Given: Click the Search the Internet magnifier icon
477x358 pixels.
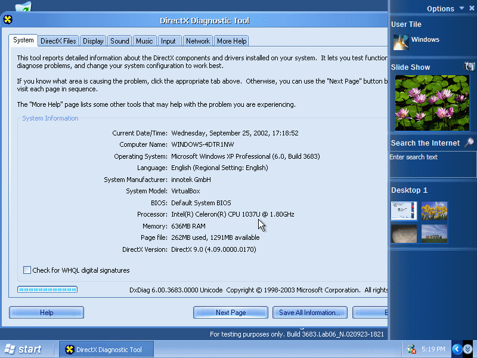Looking at the screenshot, I should pyautogui.click(x=469, y=142).
